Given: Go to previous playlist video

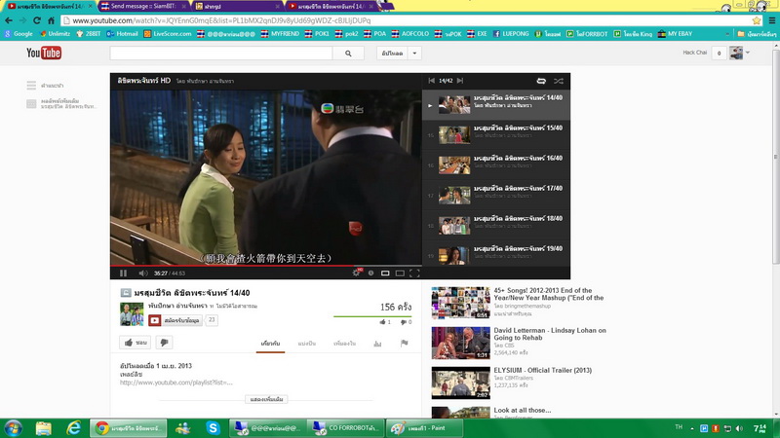Looking at the screenshot, I should 431,81.
